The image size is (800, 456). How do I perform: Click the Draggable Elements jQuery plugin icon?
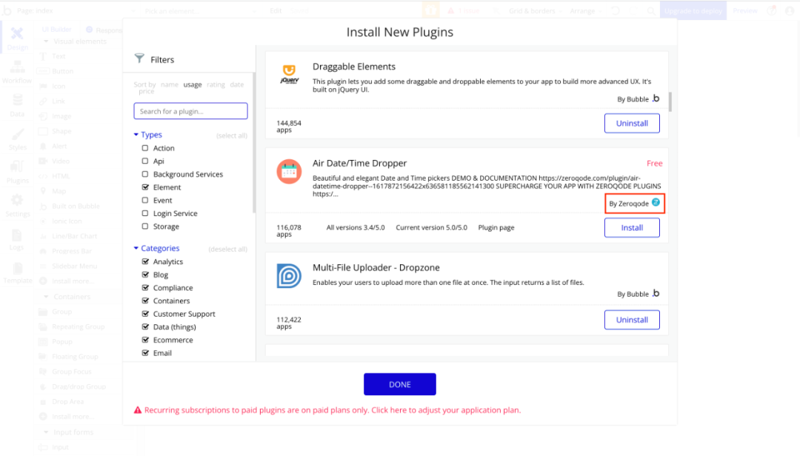(x=289, y=74)
